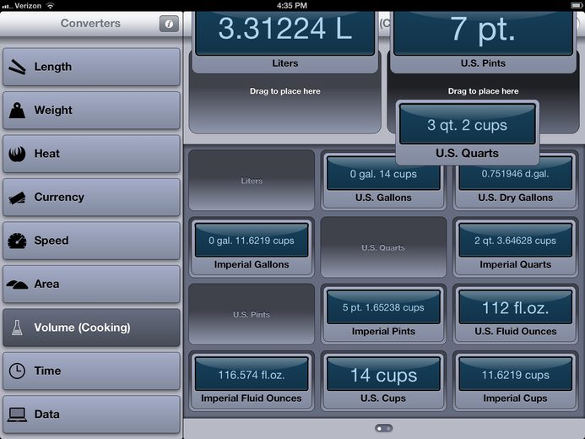Open the info button next to Converters
This screenshot has height=439, width=585.
click(x=169, y=24)
